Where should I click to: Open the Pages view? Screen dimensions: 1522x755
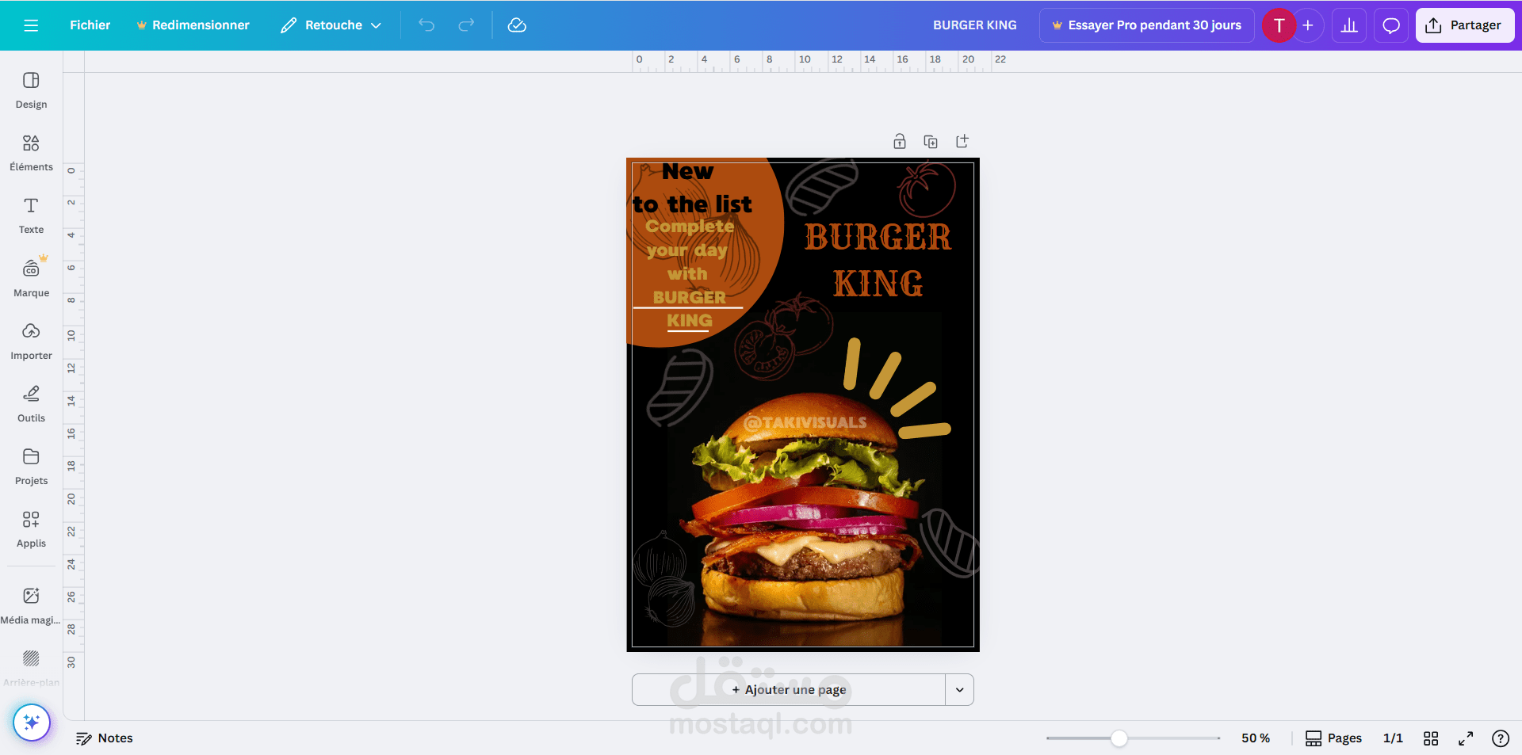coord(1333,738)
